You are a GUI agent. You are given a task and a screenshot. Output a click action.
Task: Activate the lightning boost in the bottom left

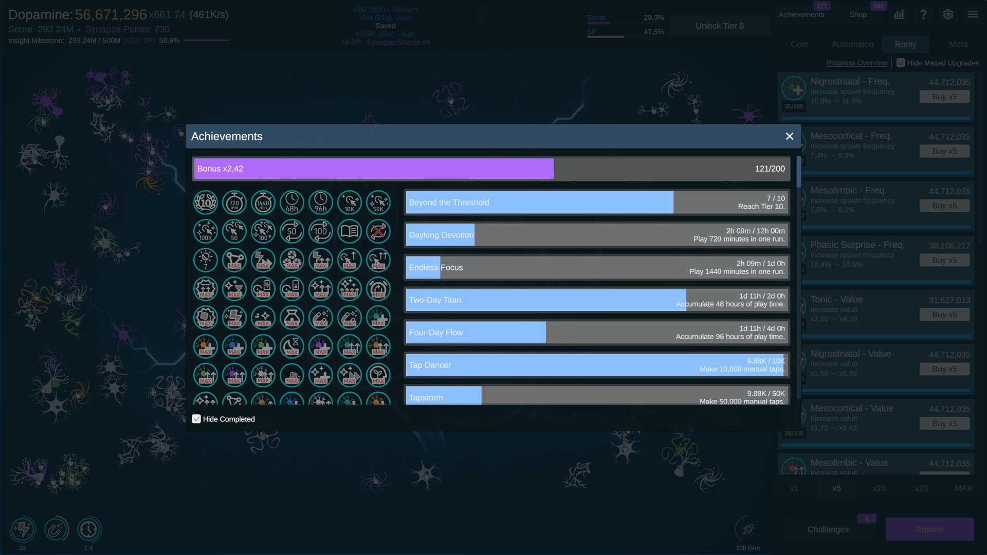pos(23,529)
